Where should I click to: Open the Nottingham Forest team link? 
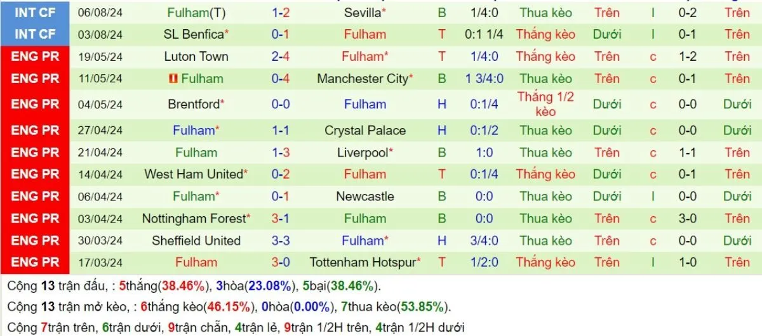pyautogui.click(x=194, y=219)
